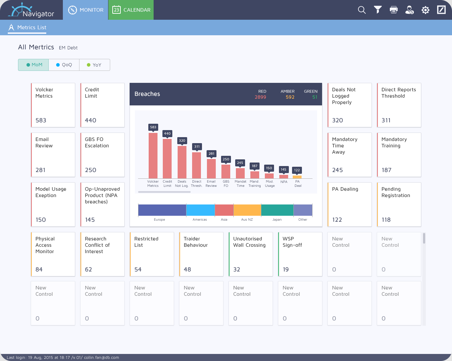This screenshot has width=452, height=361.
Task: Open the Credit Limit card
Action: 102,105
